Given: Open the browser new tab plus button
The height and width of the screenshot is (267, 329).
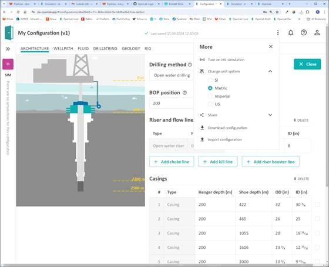Looking at the screenshot, I should point(289,4).
